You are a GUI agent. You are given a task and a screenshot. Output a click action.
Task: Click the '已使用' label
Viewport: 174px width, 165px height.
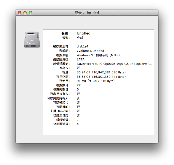65,81
